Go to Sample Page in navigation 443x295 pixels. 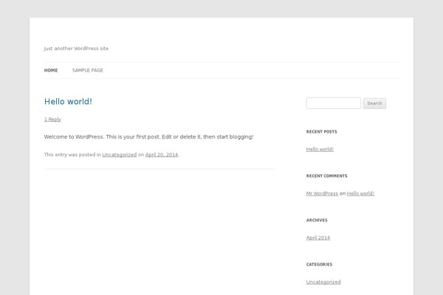click(x=87, y=71)
